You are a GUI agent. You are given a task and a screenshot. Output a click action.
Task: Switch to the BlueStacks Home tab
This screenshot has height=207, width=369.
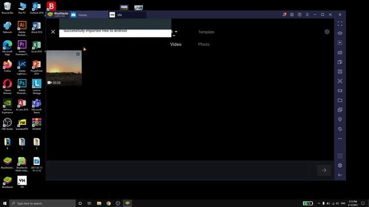(89, 15)
